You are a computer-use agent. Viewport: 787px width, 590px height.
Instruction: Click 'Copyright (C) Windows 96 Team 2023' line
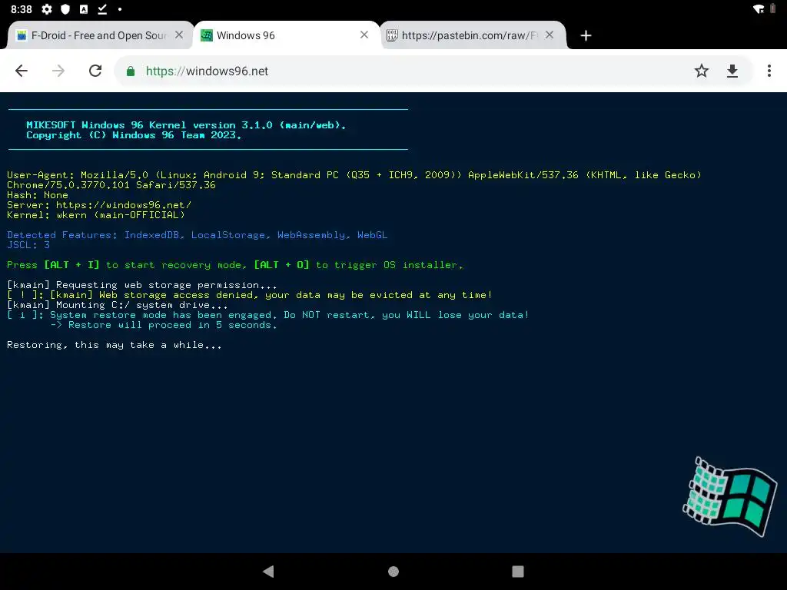coord(134,135)
